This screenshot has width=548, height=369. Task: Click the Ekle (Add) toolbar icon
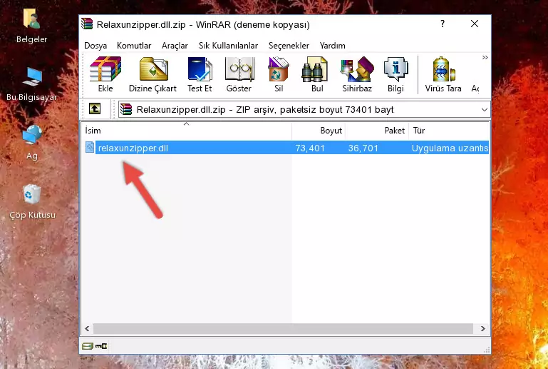click(x=105, y=74)
